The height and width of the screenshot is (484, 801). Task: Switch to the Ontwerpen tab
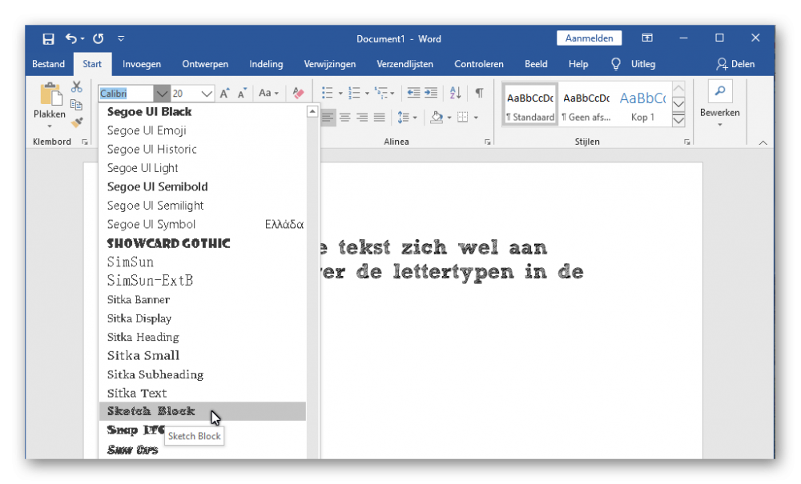pyautogui.click(x=205, y=64)
